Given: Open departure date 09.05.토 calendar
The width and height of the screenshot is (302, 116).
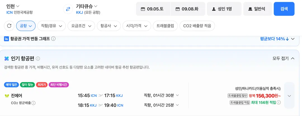Looking at the screenshot, I should point(153,9).
